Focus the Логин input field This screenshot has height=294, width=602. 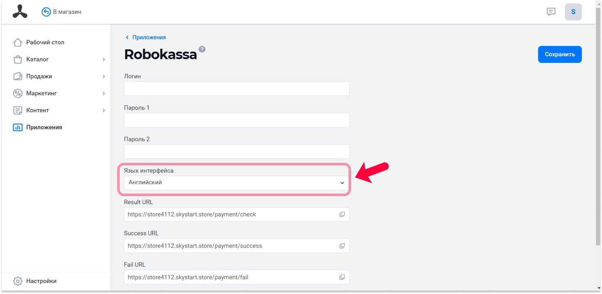236,88
